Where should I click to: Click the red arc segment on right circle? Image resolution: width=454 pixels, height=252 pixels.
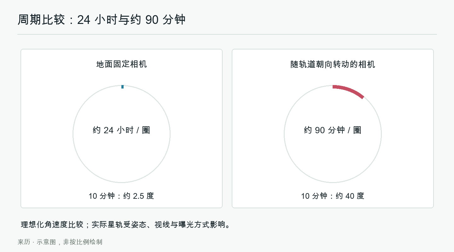click(x=349, y=90)
